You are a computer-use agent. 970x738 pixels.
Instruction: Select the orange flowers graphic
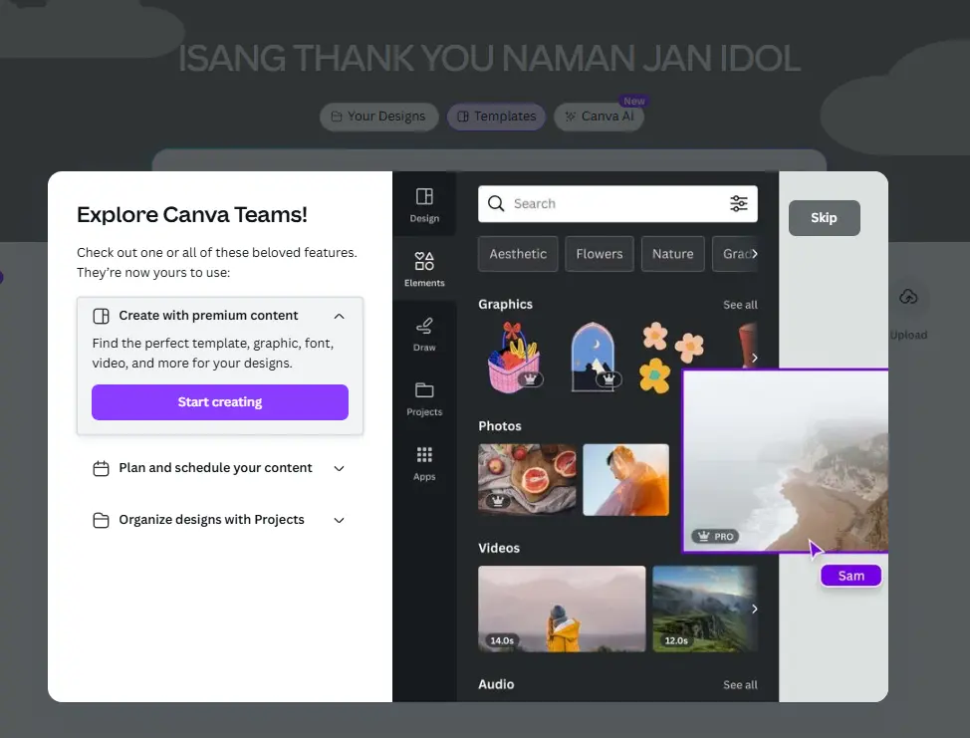[x=672, y=358]
